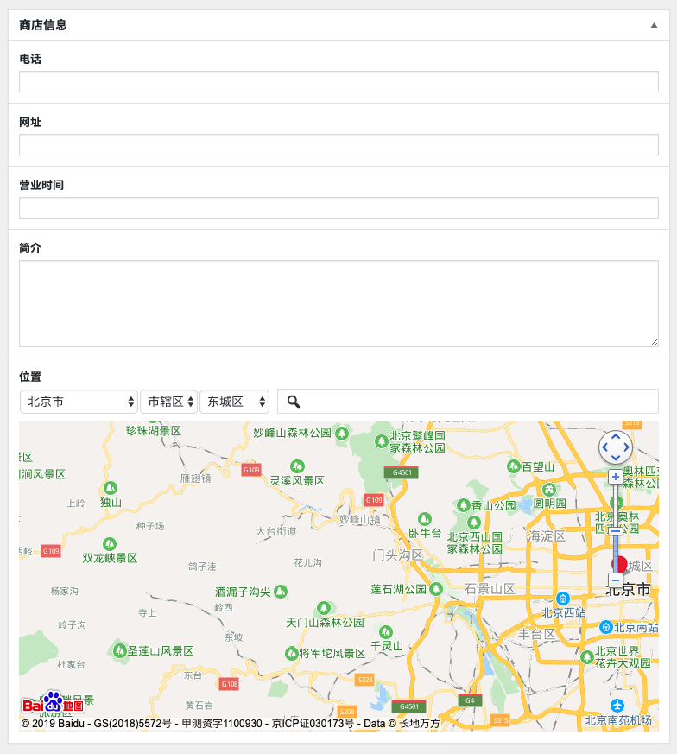Open the 北京市 province dropdown
677x754 pixels.
[79, 402]
